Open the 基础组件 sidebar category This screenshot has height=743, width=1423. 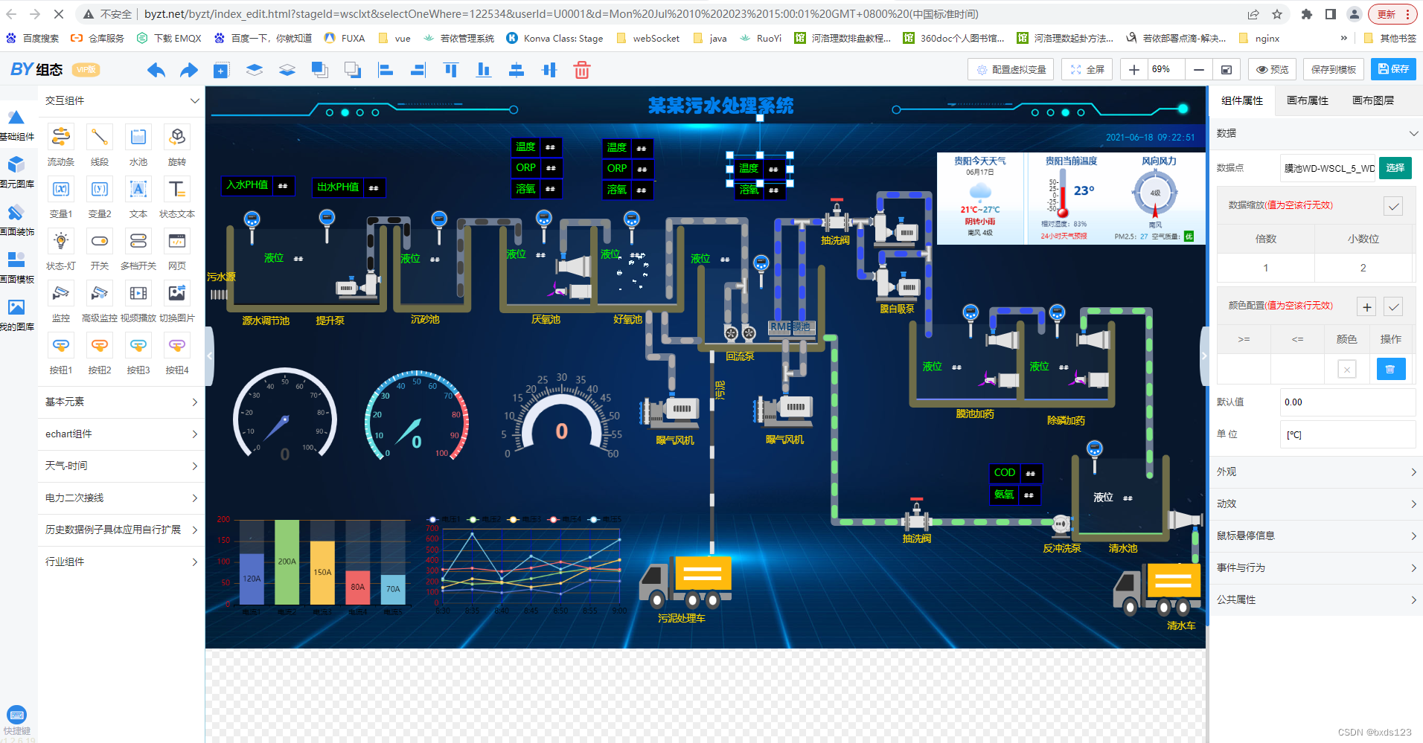pos(16,125)
